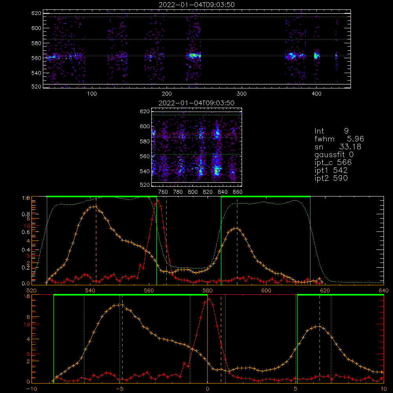Image resolution: width=393 pixels, height=393 pixels.
Task: Click y-axis label 580 on middle image
Action: 145,141
